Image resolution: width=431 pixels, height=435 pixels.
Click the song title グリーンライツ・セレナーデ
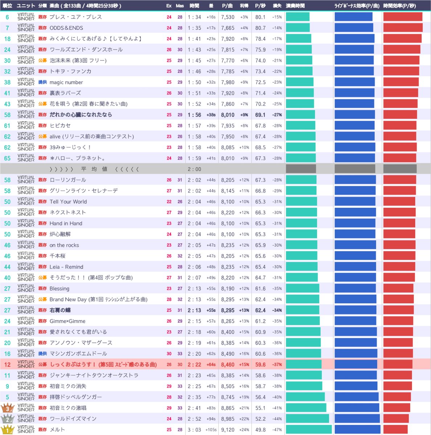point(84,191)
